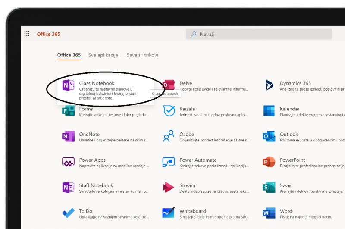345x229 pixels.
Task: Click the Dynamics 365 title link
Action: [295, 83]
